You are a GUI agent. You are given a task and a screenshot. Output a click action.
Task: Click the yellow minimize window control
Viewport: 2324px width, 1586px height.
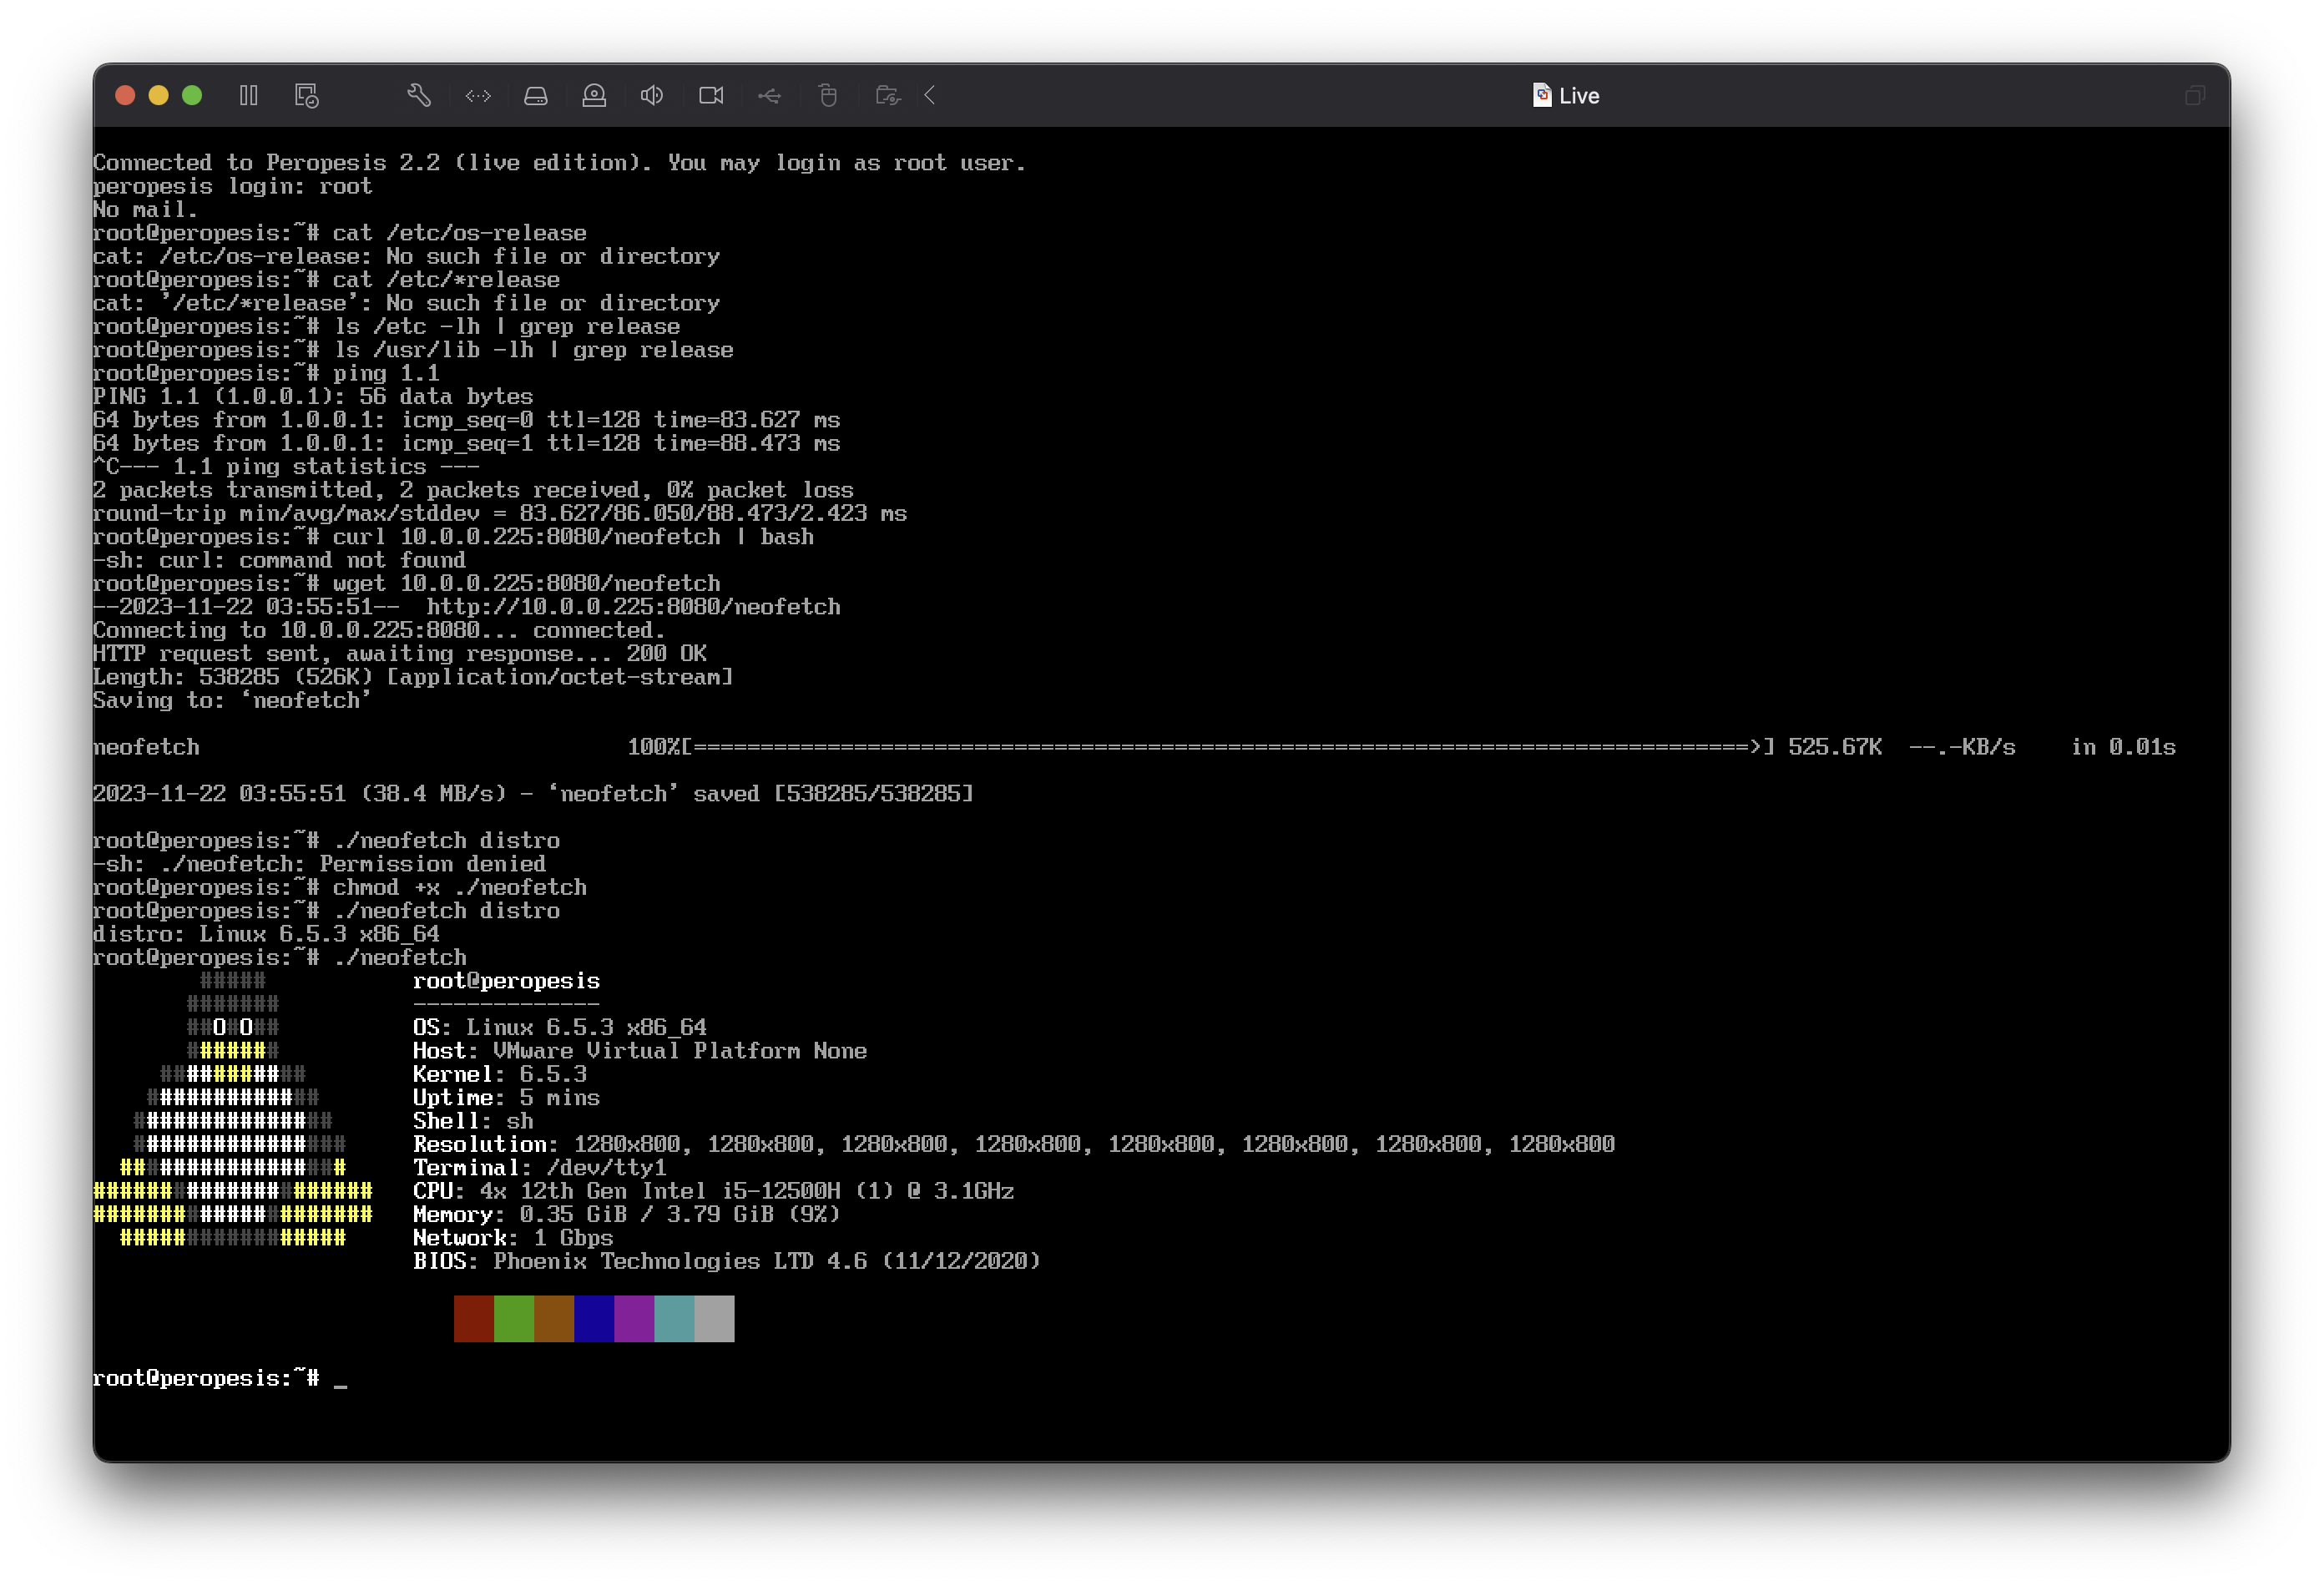(x=158, y=95)
